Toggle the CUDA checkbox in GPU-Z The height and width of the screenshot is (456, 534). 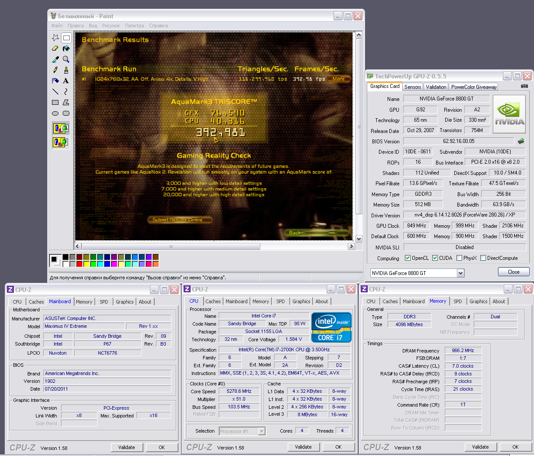tap(435, 258)
